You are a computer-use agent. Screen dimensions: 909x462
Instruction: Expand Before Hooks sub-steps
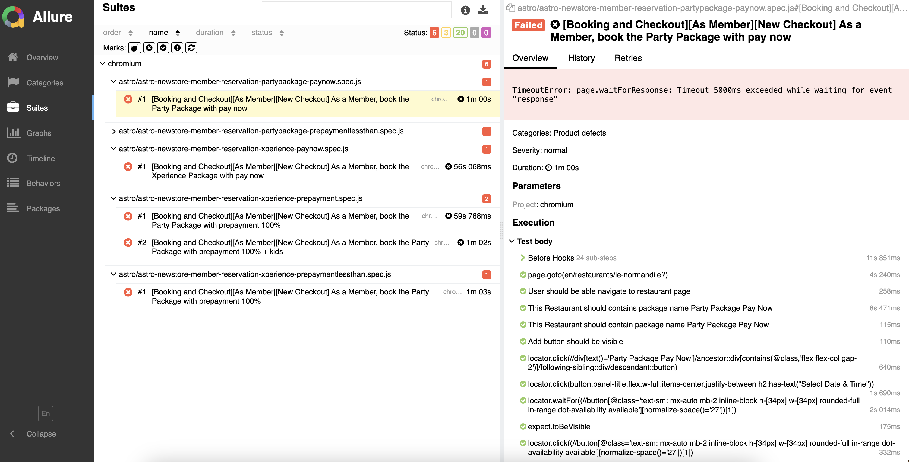tap(523, 258)
